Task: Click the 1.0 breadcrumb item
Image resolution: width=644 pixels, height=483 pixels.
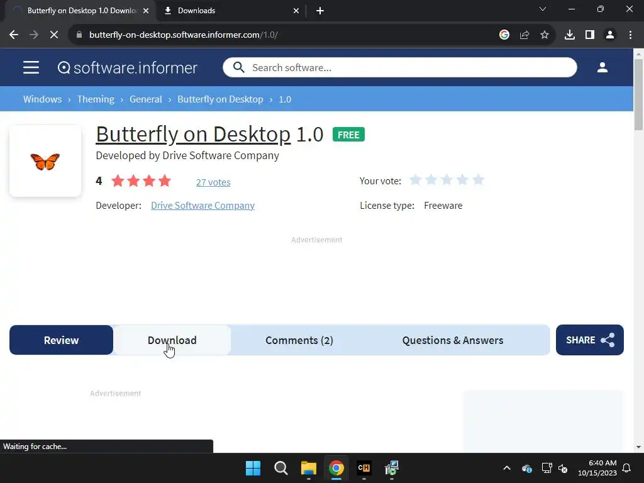Action: coord(285,99)
